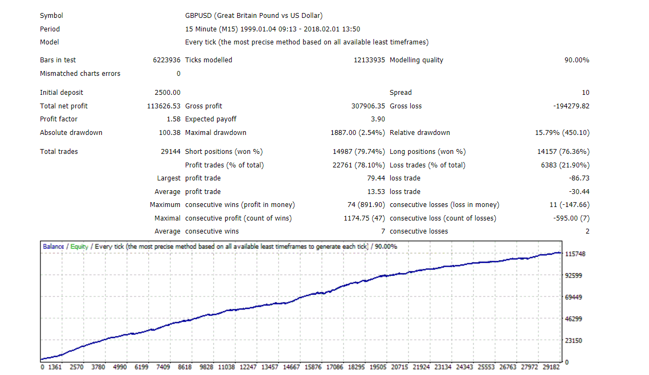The height and width of the screenshot is (375, 649).
Task: Select the 69449 y-axis label
Action: point(573,298)
